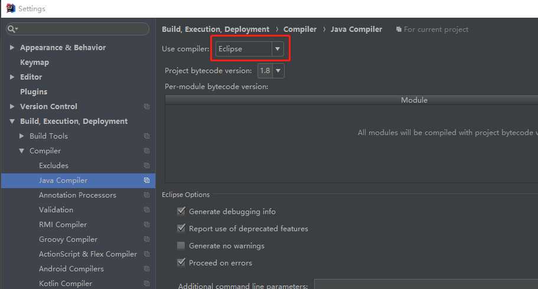Collapse Build, Execution, Deployment section

[12, 121]
